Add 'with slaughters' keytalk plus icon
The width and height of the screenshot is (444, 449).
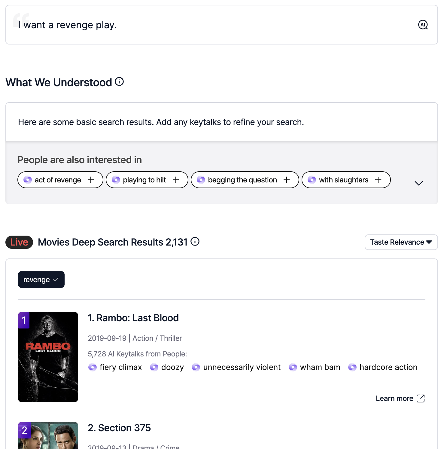[378, 180]
